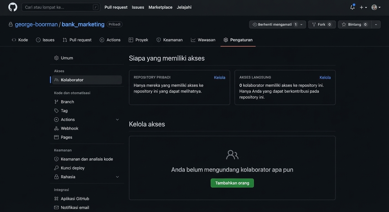Go to the Keamanan tab

point(170,40)
